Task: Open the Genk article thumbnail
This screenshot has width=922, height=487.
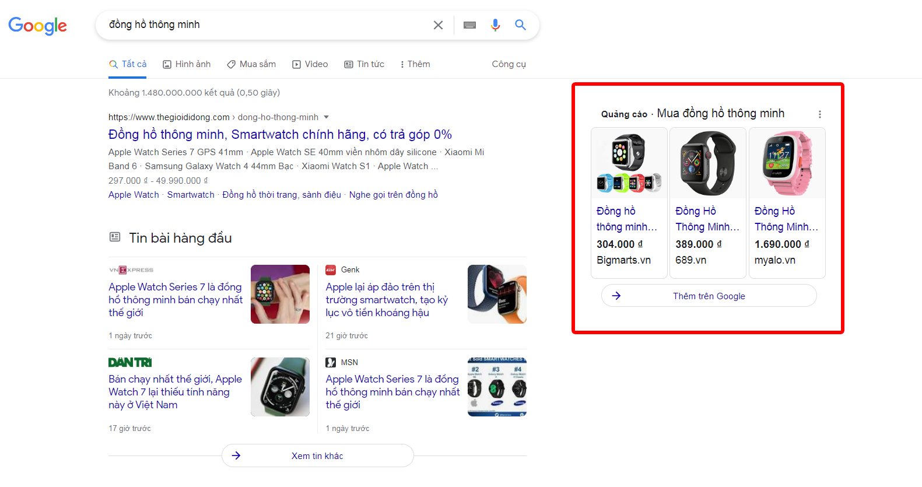Action: (497, 294)
